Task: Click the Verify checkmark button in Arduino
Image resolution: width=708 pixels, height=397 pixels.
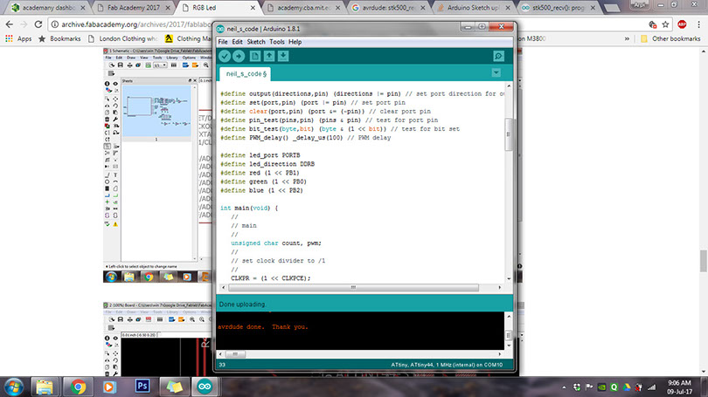Action: (x=225, y=56)
